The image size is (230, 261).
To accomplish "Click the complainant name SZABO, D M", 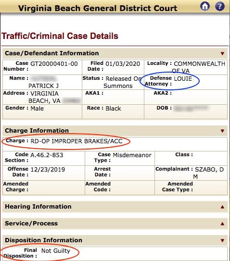I will pos(209,173).
